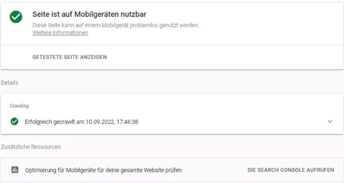Click the large green checkmark status icon
Image resolution: width=344 pixels, height=183 pixels.
point(16,17)
